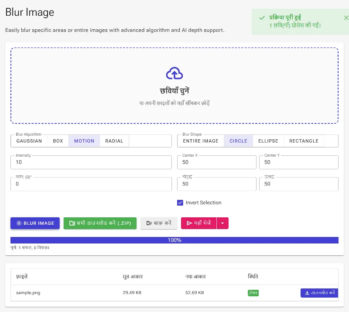Viewport: 349px width, 312px height.
Task: Click the checkmark icon in notification
Action: click(262, 18)
